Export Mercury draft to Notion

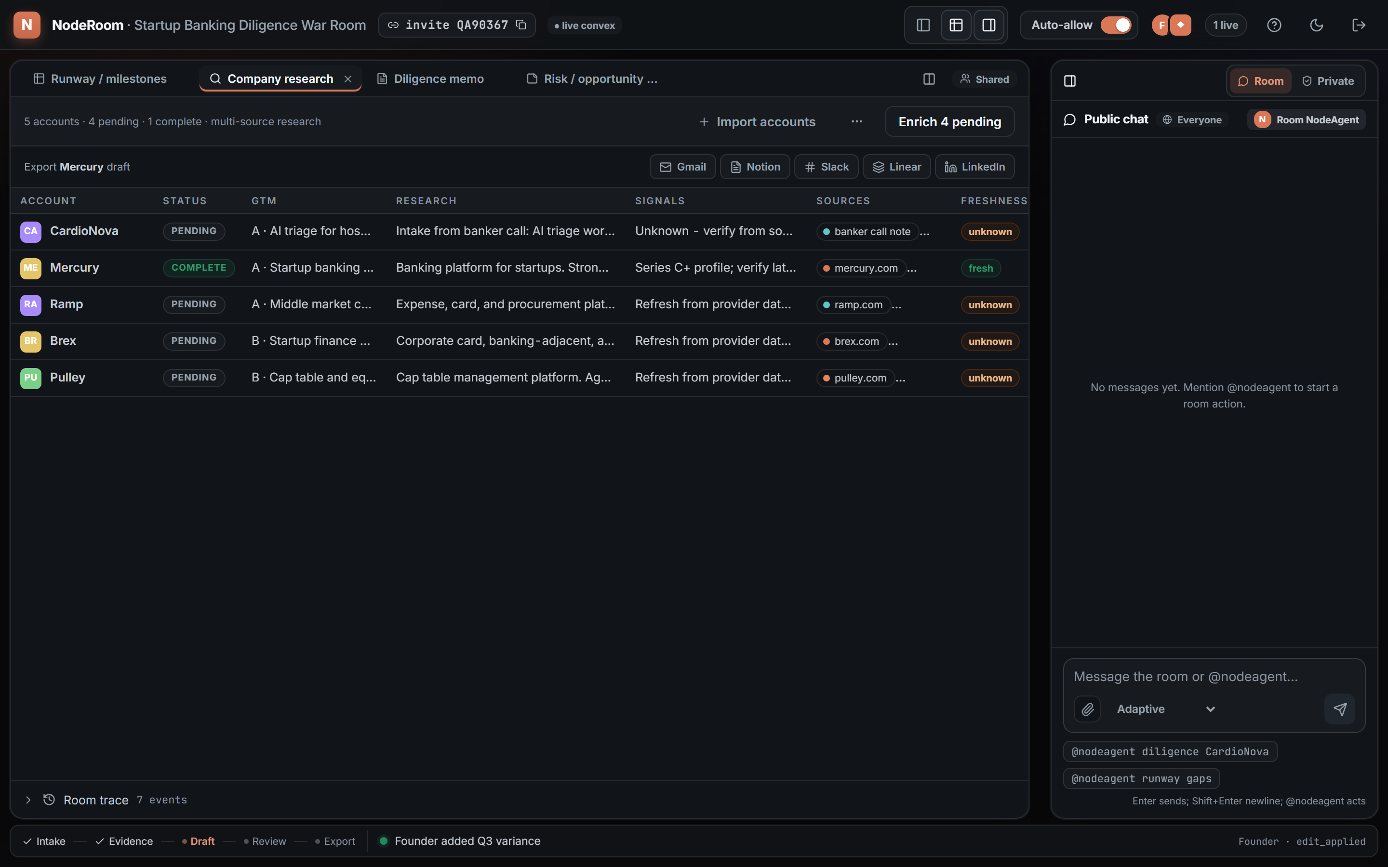pos(755,167)
